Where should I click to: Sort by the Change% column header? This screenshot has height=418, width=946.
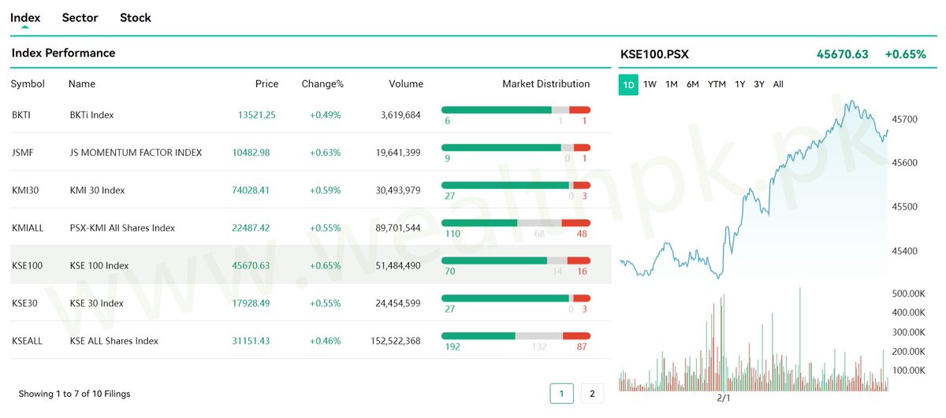tap(322, 83)
